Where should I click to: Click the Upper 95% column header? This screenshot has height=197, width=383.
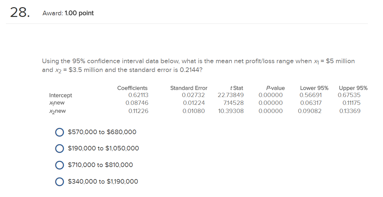[353, 88]
